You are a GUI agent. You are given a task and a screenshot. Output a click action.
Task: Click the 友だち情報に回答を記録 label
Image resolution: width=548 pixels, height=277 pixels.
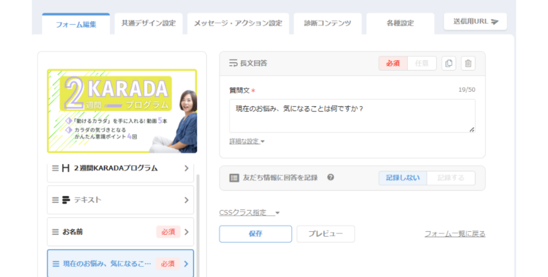pos(280,178)
